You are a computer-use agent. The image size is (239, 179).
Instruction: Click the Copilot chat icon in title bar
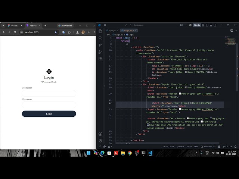pyautogui.click(x=181, y=25)
